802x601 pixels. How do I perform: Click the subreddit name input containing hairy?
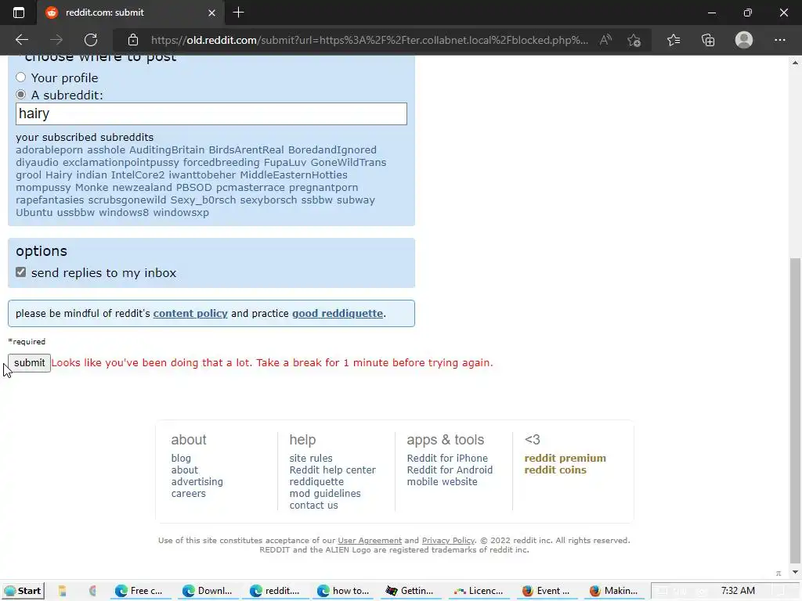211,113
